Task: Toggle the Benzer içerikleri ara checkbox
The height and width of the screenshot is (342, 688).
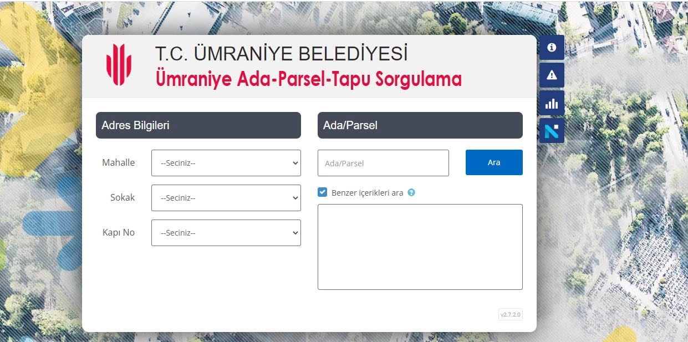Action: [x=322, y=192]
